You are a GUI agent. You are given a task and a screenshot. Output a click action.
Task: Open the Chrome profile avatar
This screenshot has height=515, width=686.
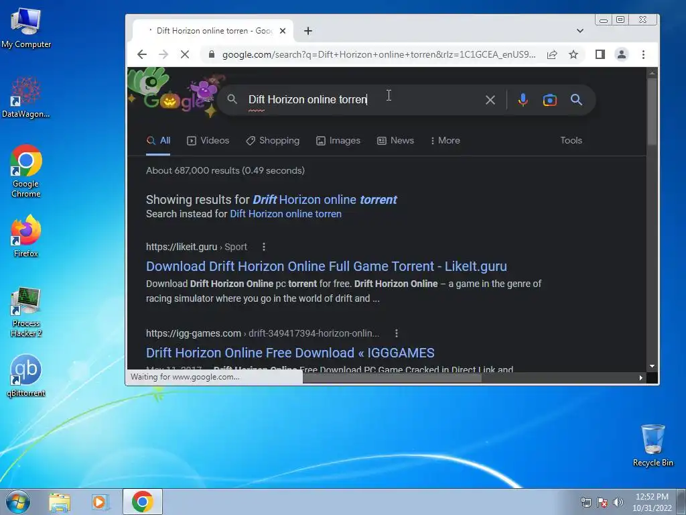click(621, 54)
